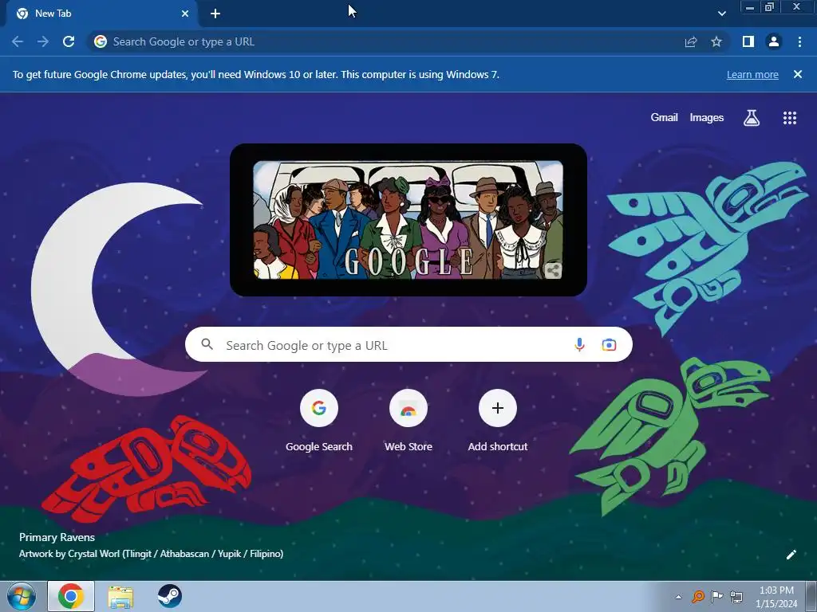Open File Explorer from taskbar
This screenshot has width=817, height=612.
pos(120,596)
